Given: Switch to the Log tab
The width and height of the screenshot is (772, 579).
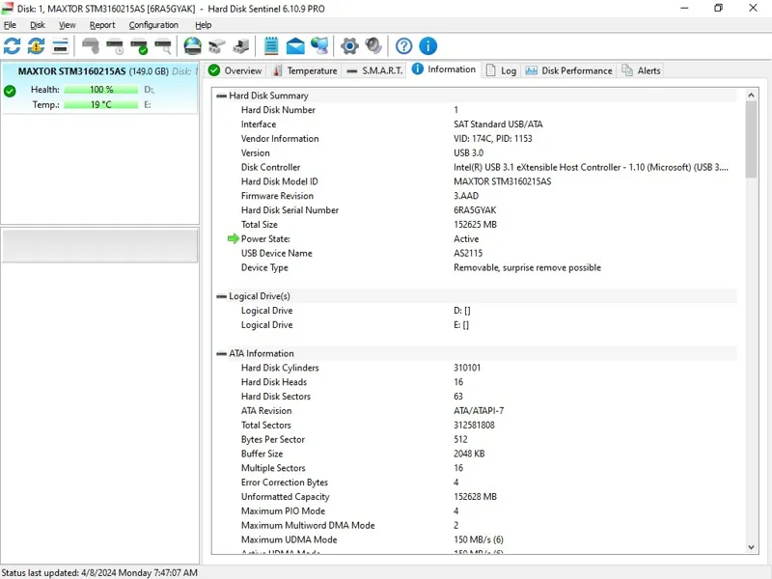Looking at the screenshot, I should point(501,70).
